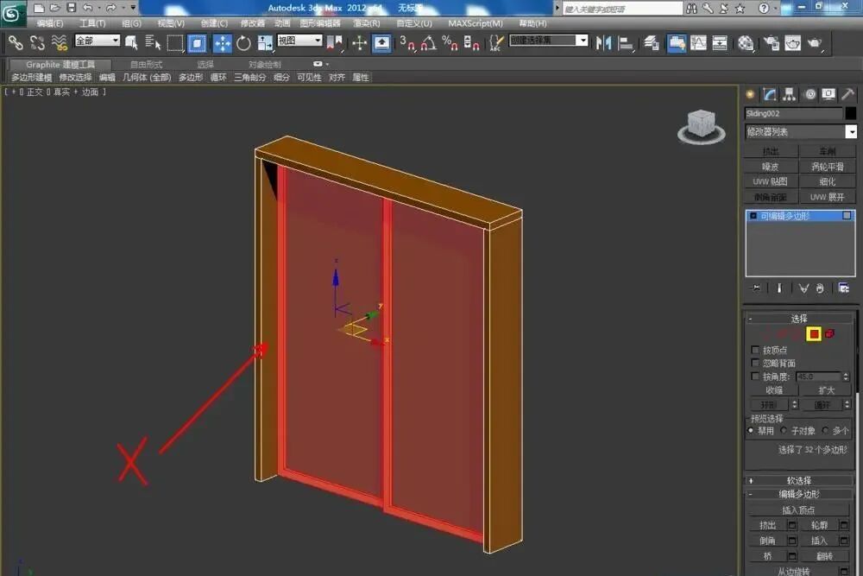Click the Open File icon

click(54, 8)
